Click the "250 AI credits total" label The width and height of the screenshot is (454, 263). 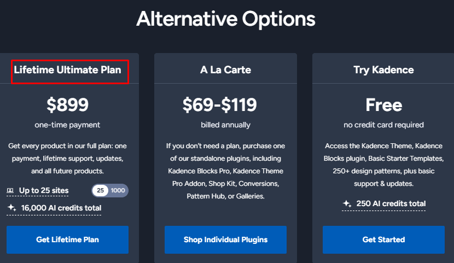point(391,203)
